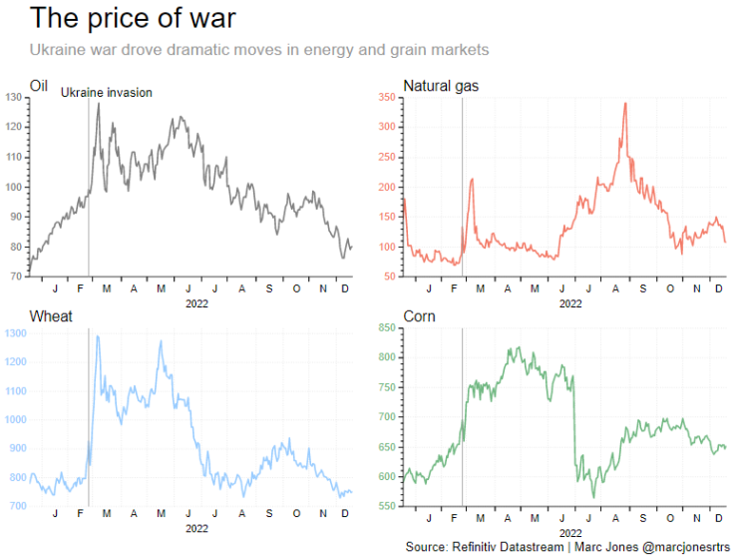Image resolution: width=738 pixels, height=556 pixels.
Task: Click the invasion vertical line in Corn chart
Action: pyautogui.click(x=462, y=417)
